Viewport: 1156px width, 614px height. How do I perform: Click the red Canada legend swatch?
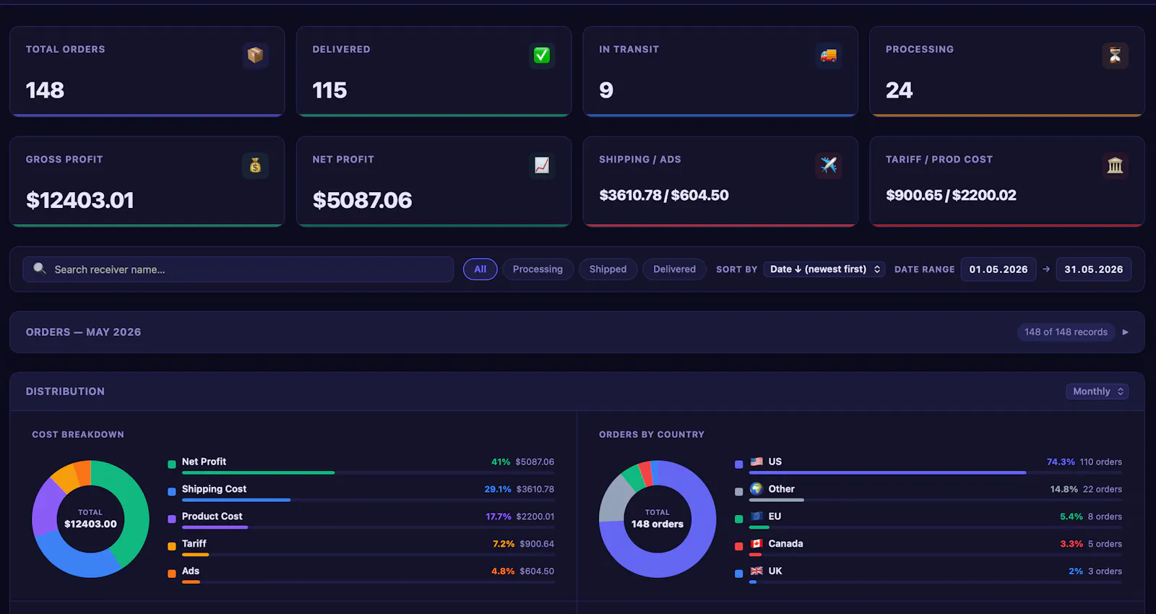[739, 547]
